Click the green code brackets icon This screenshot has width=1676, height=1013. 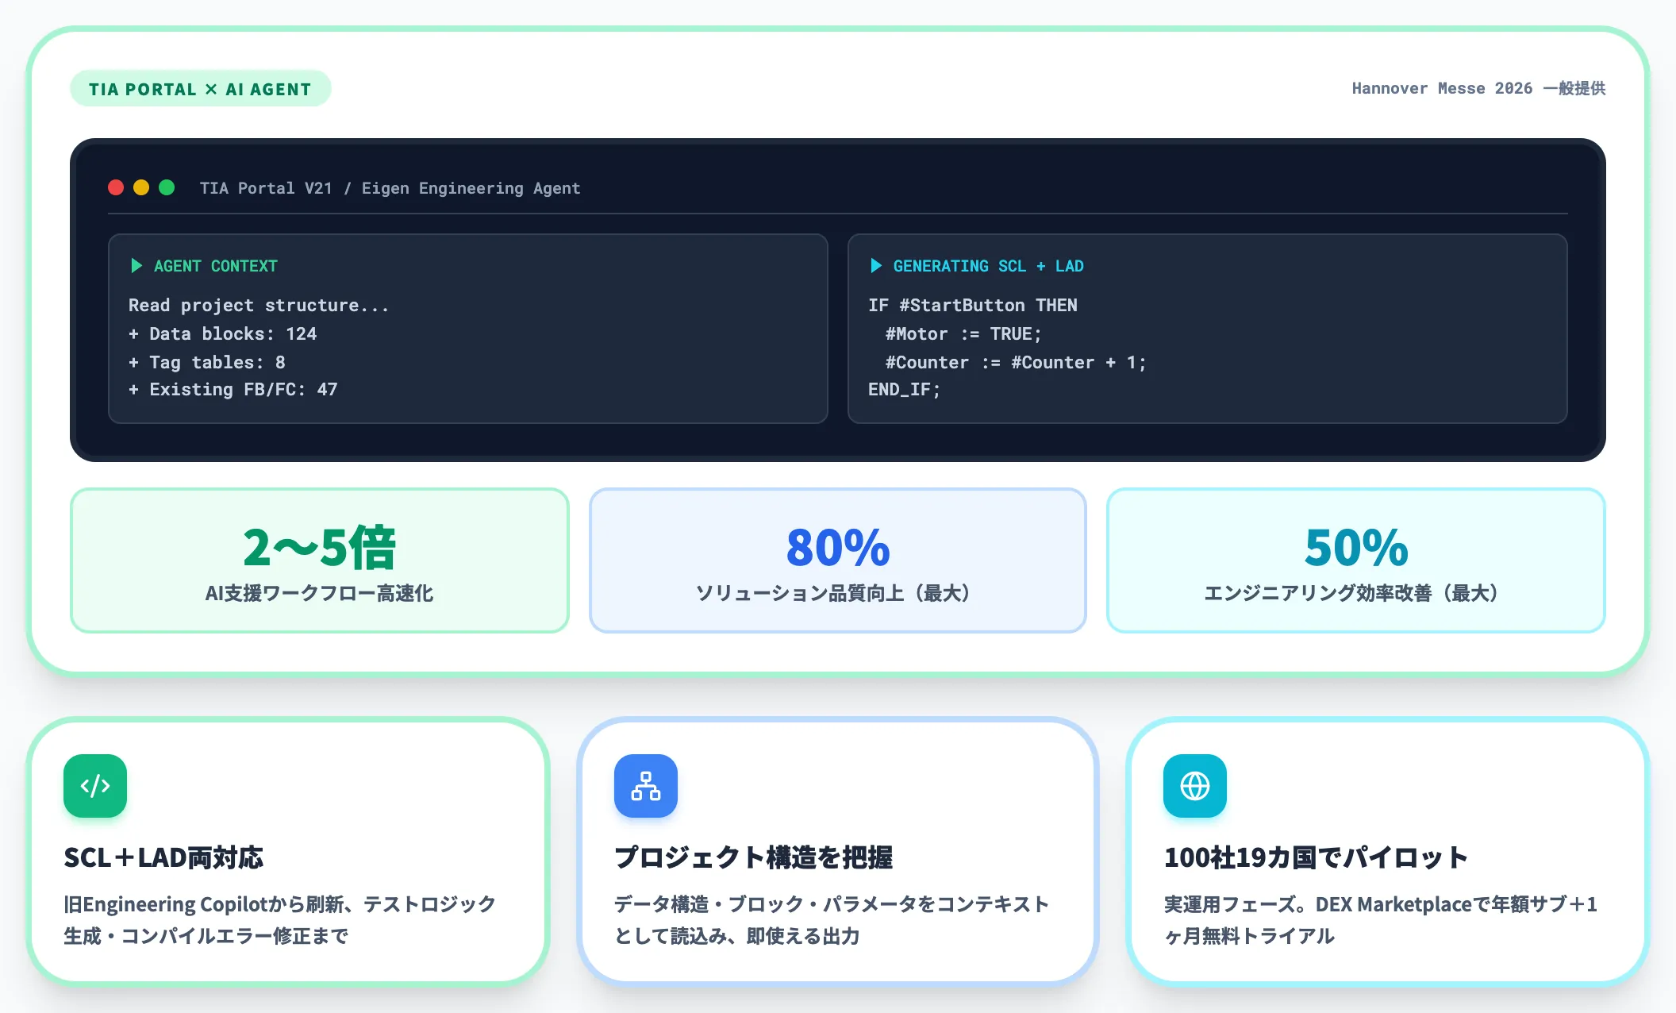pos(95,786)
